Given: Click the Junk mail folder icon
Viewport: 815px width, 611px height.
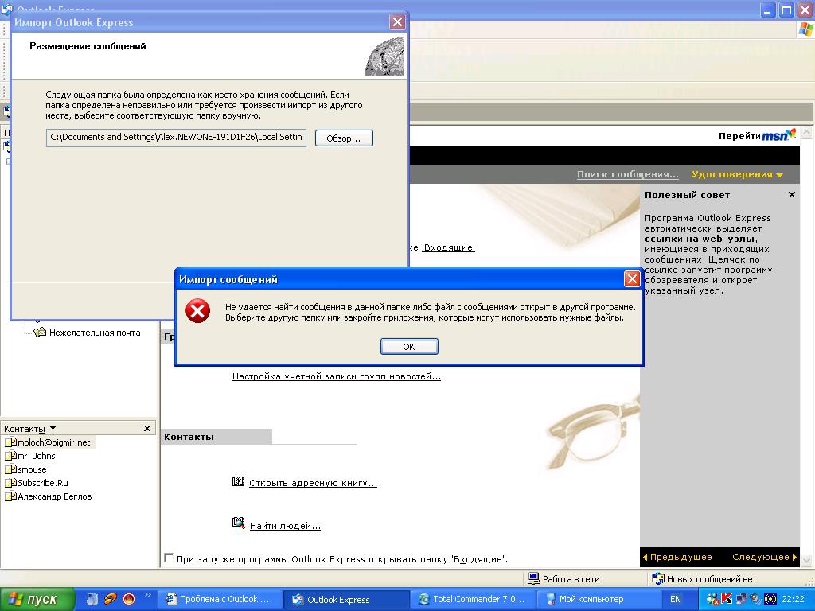Looking at the screenshot, I should coord(40,333).
